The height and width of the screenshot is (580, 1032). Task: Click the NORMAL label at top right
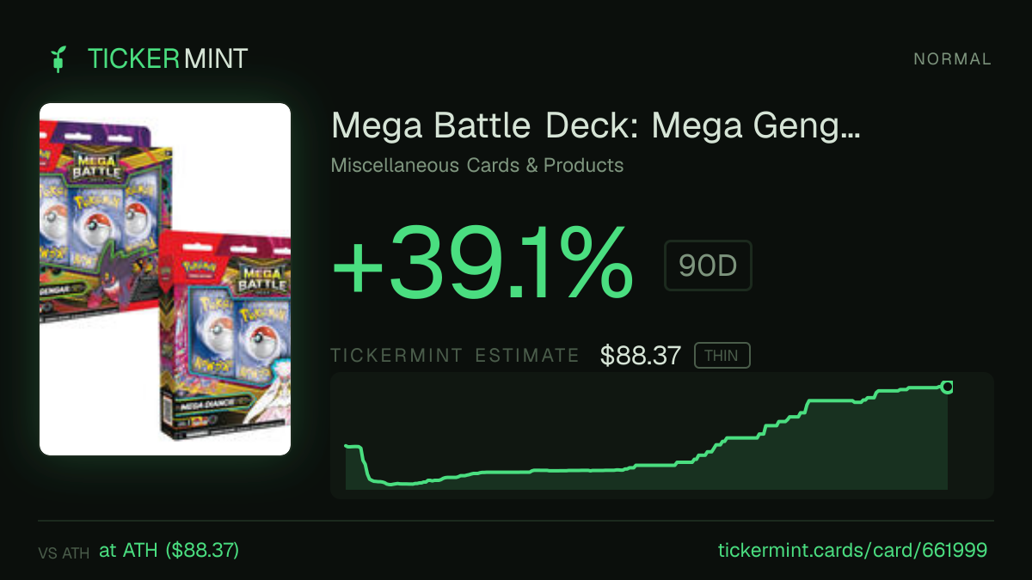(x=952, y=59)
